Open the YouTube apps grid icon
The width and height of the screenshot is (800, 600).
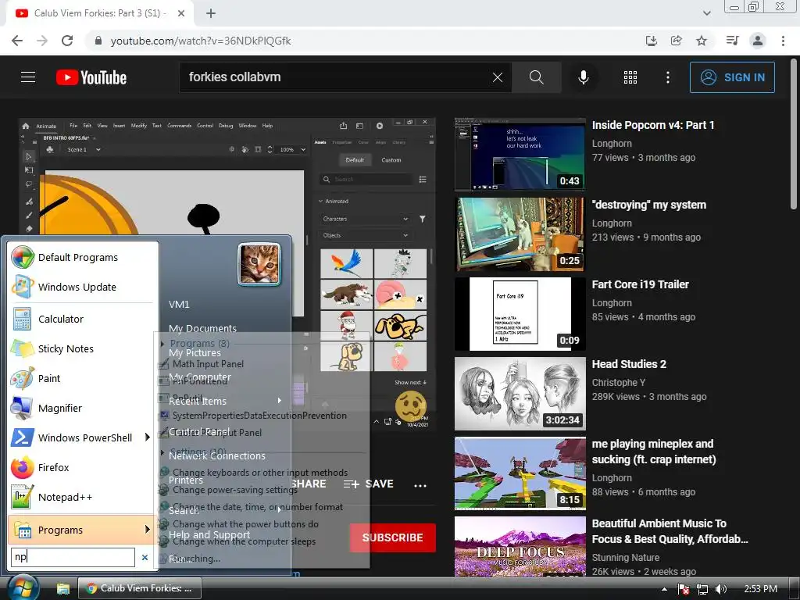pyautogui.click(x=630, y=77)
